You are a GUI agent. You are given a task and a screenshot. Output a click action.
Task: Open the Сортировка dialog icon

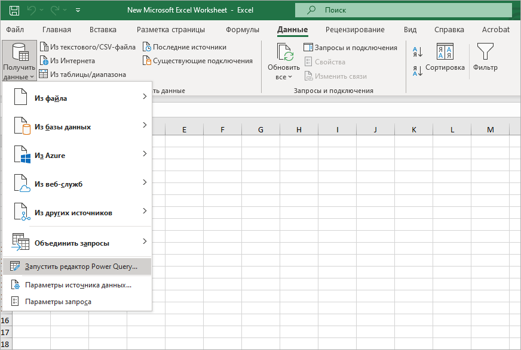coord(445,51)
